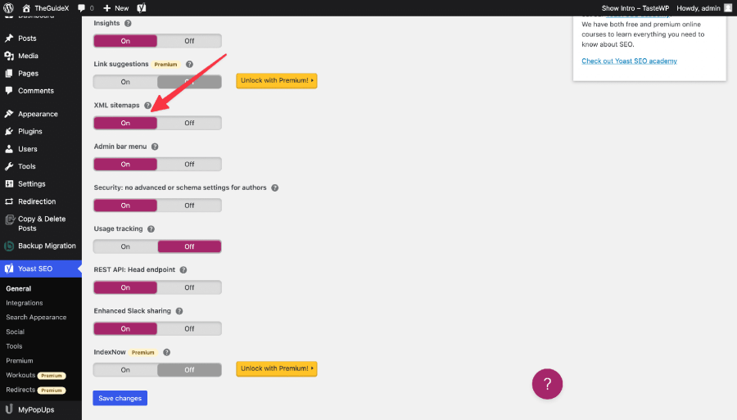
Task: Open the Yoast Premium submenu
Action: tap(20, 360)
